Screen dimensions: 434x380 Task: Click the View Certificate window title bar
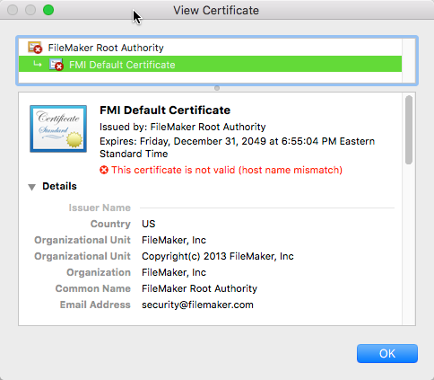[216, 10]
